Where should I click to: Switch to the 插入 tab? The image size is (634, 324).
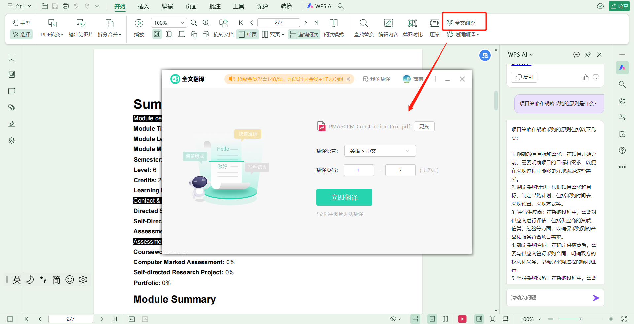click(x=143, y=6)
